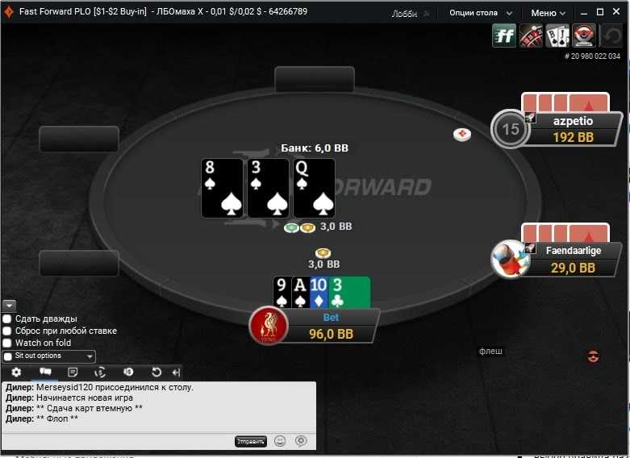This screenshot has height=458, width=630.
Task: Switch to the chat messages tab
Action: [45, 372]
